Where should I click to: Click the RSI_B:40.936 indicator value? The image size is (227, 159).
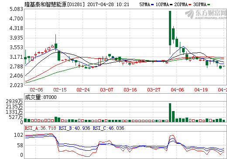(74, 128)
